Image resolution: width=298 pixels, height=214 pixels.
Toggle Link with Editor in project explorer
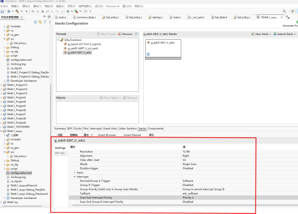click(40, 22)
